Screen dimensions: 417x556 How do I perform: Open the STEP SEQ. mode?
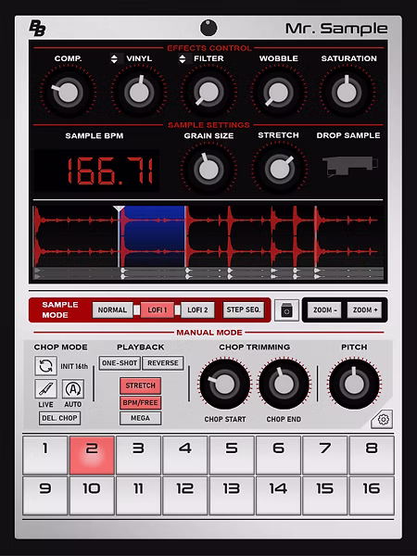coord(244,310)
